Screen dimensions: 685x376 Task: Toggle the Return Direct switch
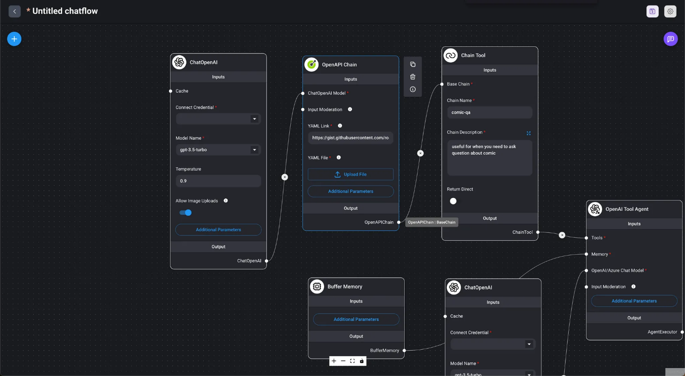pos(453,201)
